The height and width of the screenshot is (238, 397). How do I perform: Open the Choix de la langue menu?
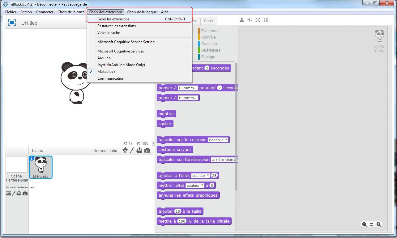pyautogui.click(x=142, y=12)
